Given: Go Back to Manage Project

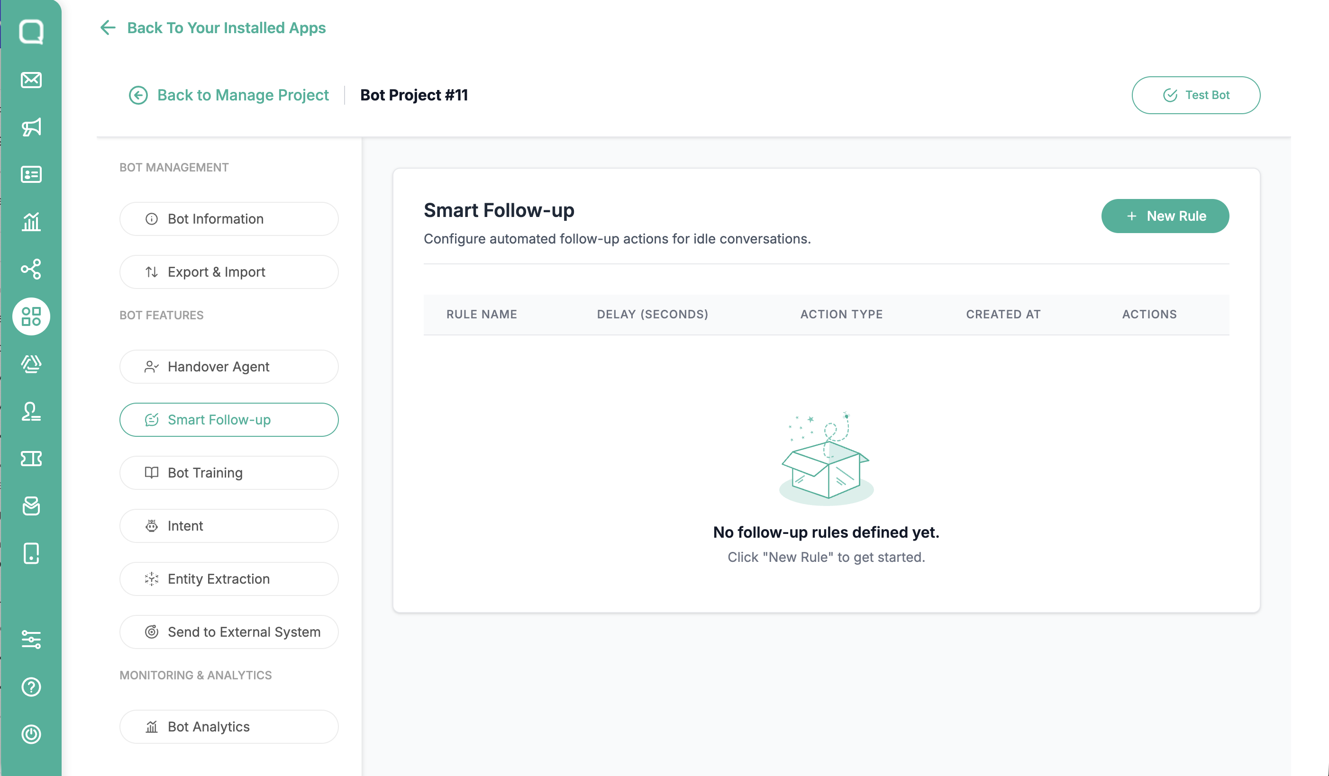Looking at the screenshot, I should [229, 95].
